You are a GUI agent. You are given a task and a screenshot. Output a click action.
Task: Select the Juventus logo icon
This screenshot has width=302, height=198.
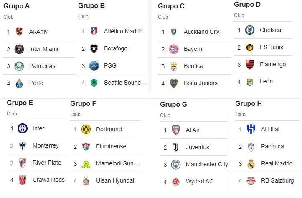click(176, 148)
